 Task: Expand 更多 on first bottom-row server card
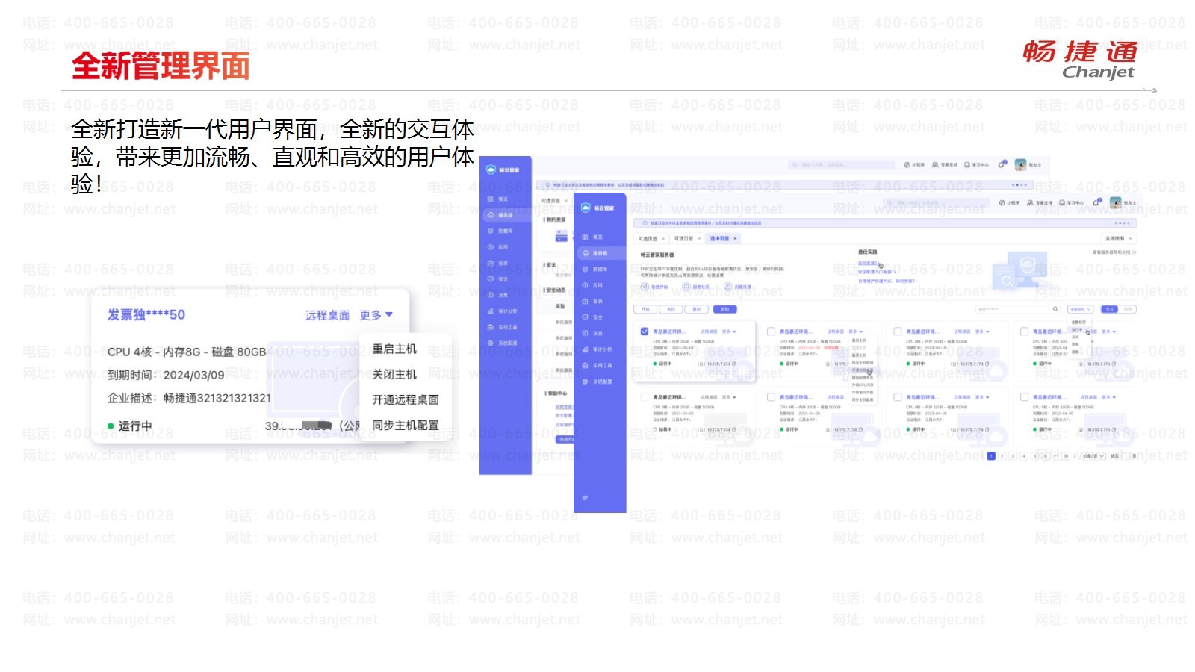tap(729, 397)
